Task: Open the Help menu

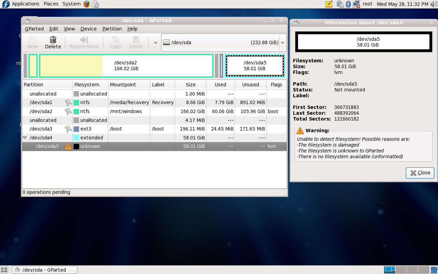Action: [x=132, y=29]
